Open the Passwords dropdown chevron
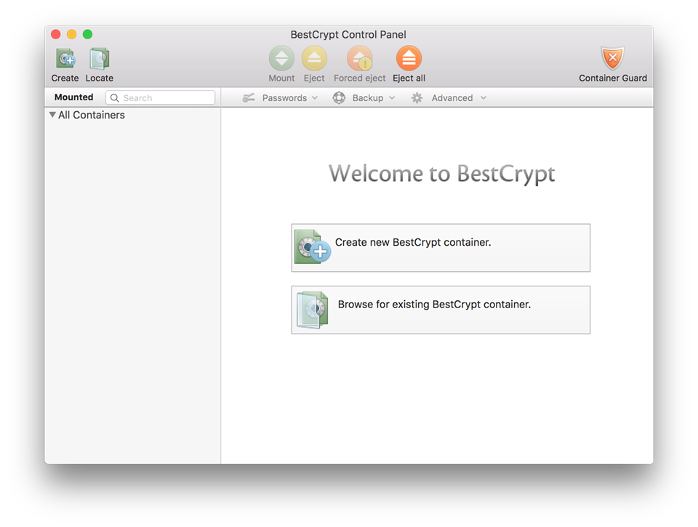 coord(315,98)
